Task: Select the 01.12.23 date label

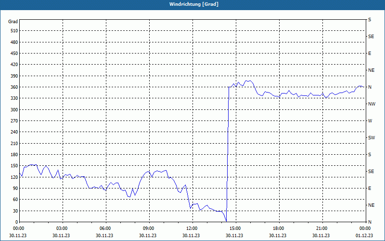Action: 364,235
